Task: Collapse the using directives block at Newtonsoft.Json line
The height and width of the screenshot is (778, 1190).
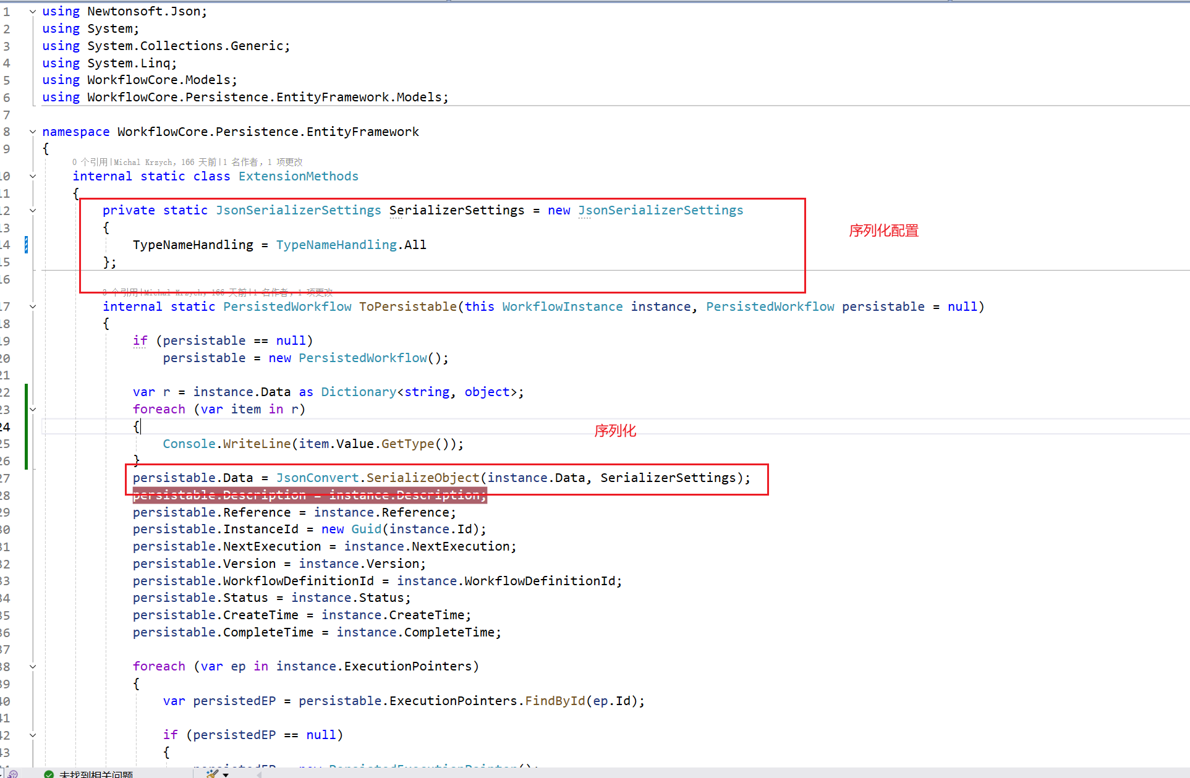Action: (x=33, y=11)
